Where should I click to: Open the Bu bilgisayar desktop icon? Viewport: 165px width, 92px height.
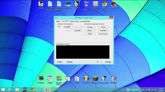pyautogui.click(x=68, y=5)
